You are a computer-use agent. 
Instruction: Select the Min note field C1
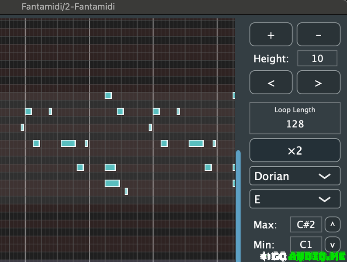point(306,245)
